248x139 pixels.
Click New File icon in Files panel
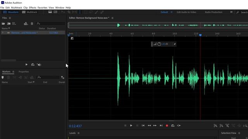click(14, 24)
